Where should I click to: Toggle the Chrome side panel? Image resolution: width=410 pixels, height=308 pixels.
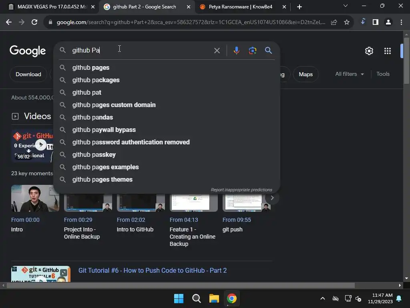pos(376,22)
